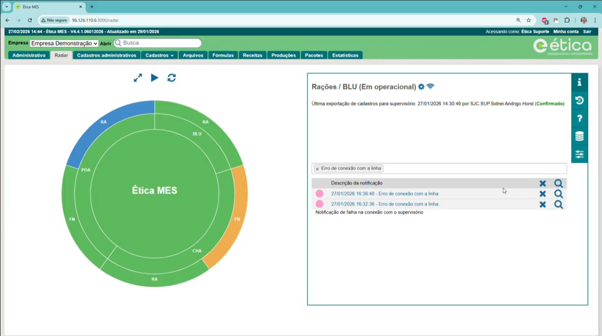
Task: Inspect the 16:32:36 notification with magnifier
Action: click(559, 204)
